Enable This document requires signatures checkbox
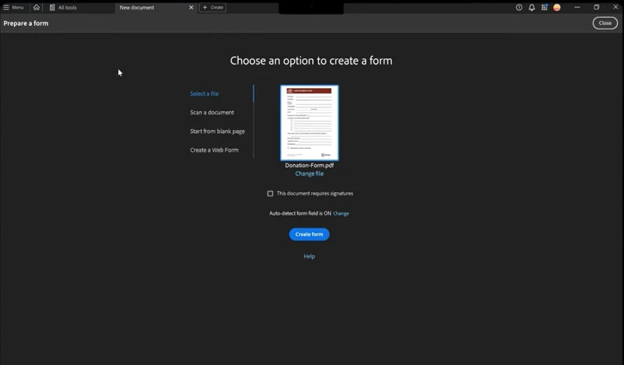This screenshot has width=624, height=365. (x=270, y=194)
